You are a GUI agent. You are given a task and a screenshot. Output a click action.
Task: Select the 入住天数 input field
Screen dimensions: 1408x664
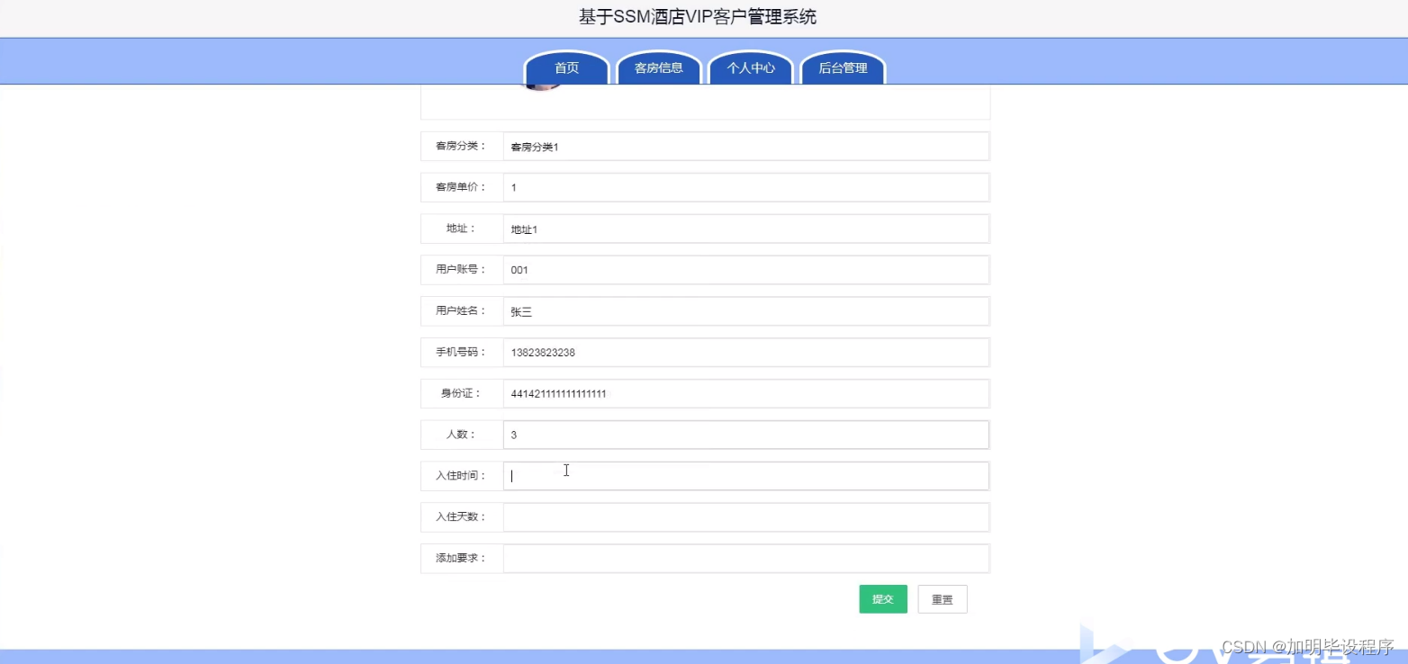click(x=745, y=516)
